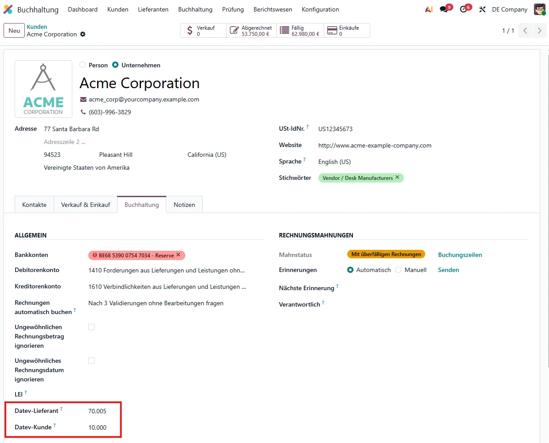
Task: Show help for Verantwortlich field
Action: pos(323,303)
